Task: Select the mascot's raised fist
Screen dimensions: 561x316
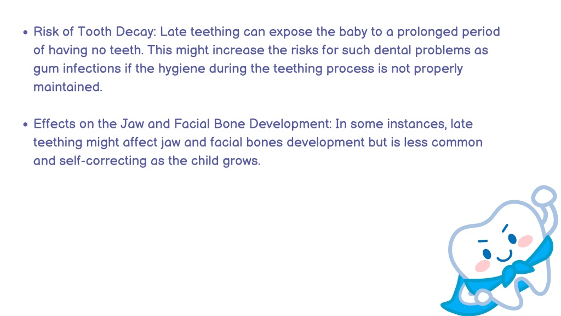Action: coord(544,196)
